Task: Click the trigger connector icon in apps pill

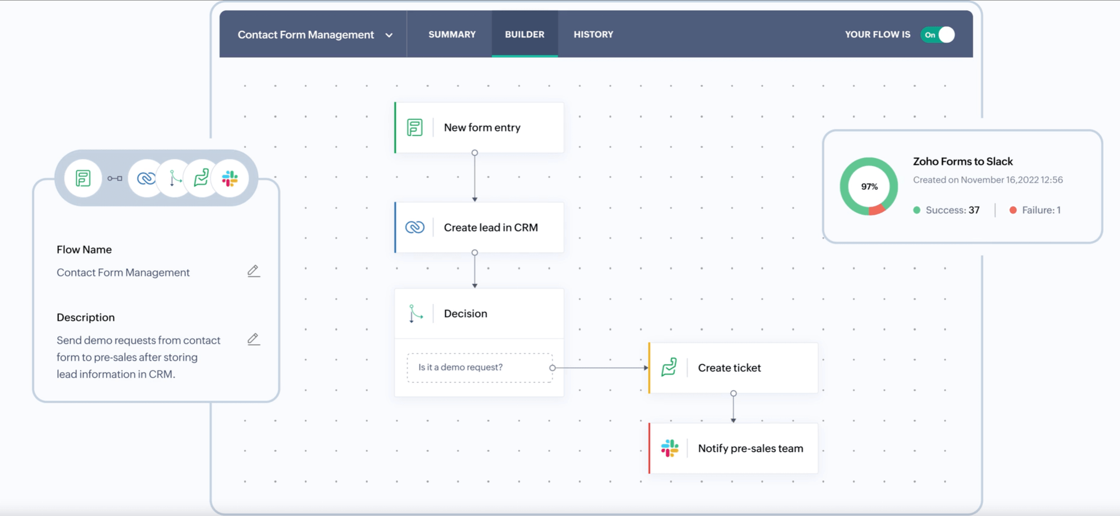Action: coord(115,179)
